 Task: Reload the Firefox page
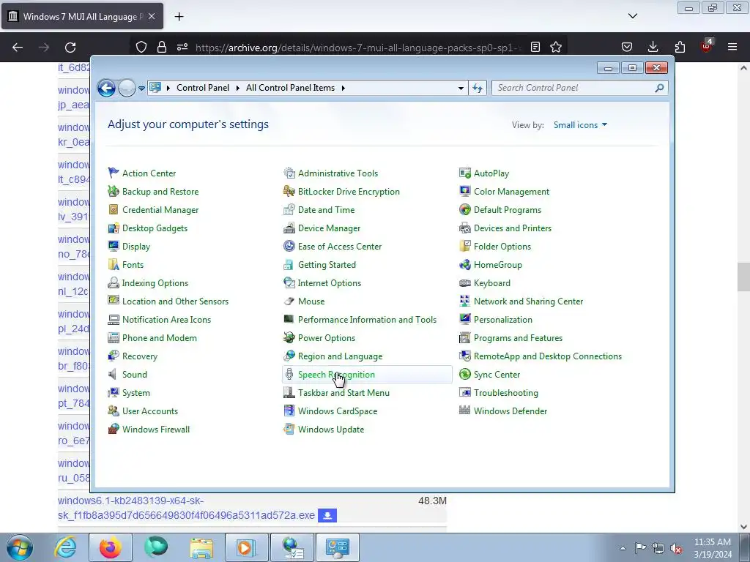[x=70, y=48]
